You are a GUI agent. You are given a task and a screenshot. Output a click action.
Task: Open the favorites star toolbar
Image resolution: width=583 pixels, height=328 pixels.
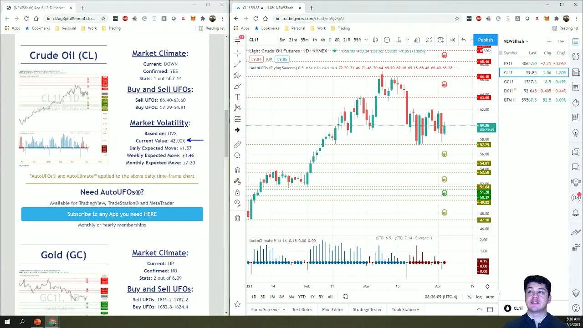(237, 304)
